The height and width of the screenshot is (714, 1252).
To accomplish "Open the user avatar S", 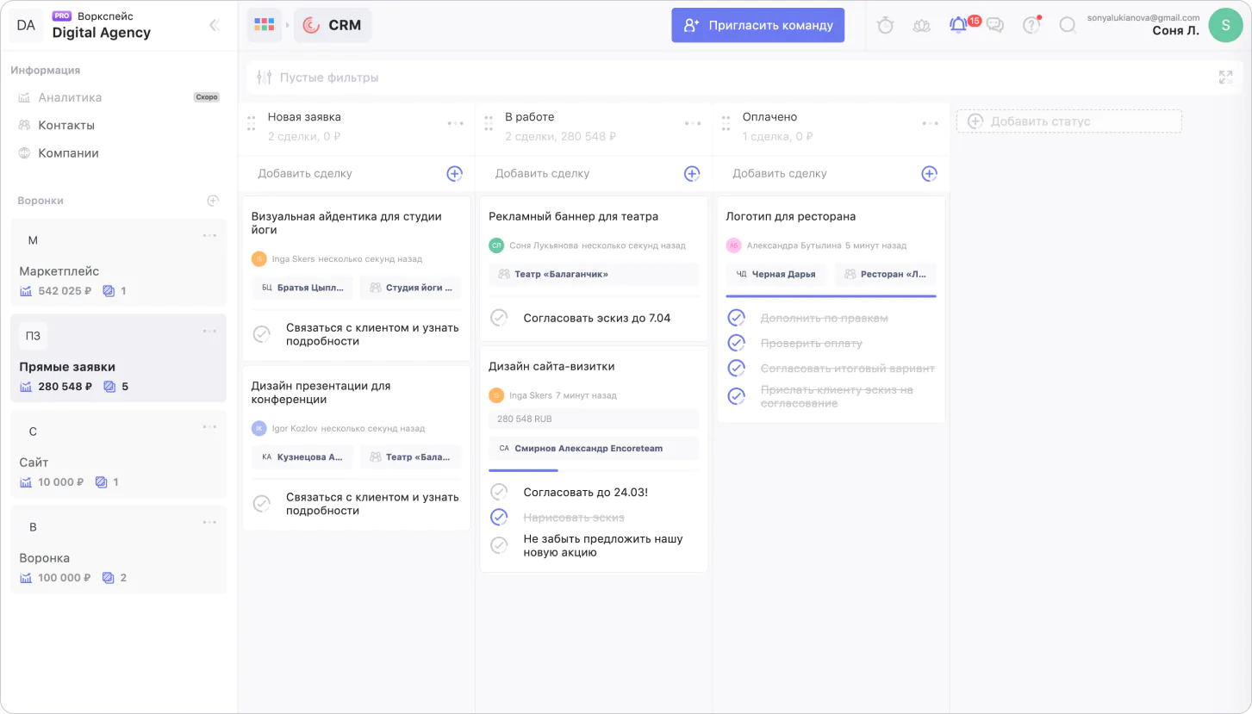I will click(1225, 25).
